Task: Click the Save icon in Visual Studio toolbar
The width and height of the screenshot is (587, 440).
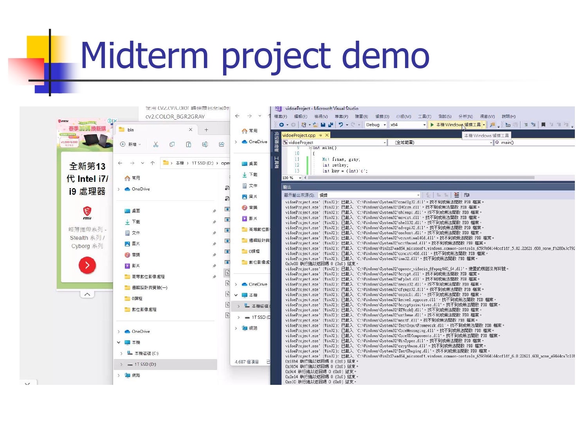Action: click(323, 125)
